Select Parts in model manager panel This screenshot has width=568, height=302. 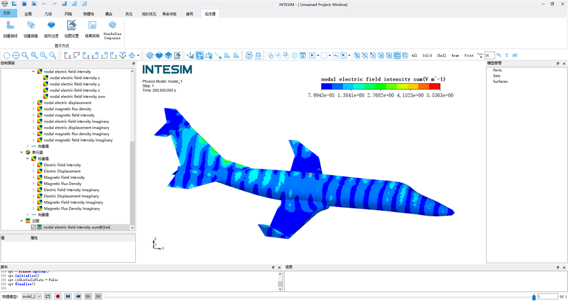pyautogui.click(x=497, y=70)
